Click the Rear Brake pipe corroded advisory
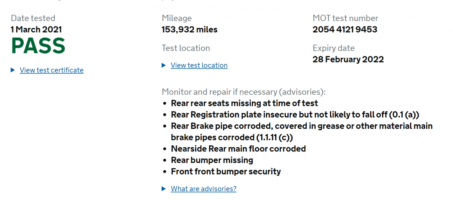The height and width of the screenshot is (200, 453). pyautogui.click(x=302, y=131)
